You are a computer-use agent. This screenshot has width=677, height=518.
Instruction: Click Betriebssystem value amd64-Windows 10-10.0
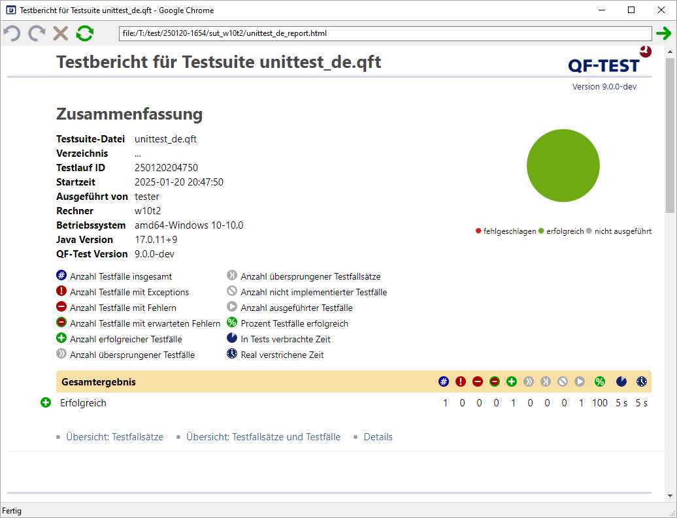pos(189,225)
